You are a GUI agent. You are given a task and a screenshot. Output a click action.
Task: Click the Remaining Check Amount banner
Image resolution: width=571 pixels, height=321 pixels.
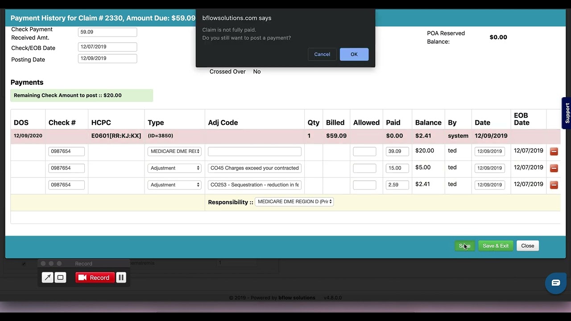pos(82,95)
